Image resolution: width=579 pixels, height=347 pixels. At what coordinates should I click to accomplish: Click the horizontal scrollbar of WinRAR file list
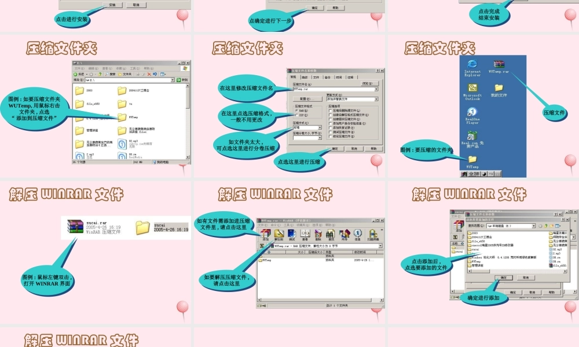pyautogui.click(x=321, y=300)
